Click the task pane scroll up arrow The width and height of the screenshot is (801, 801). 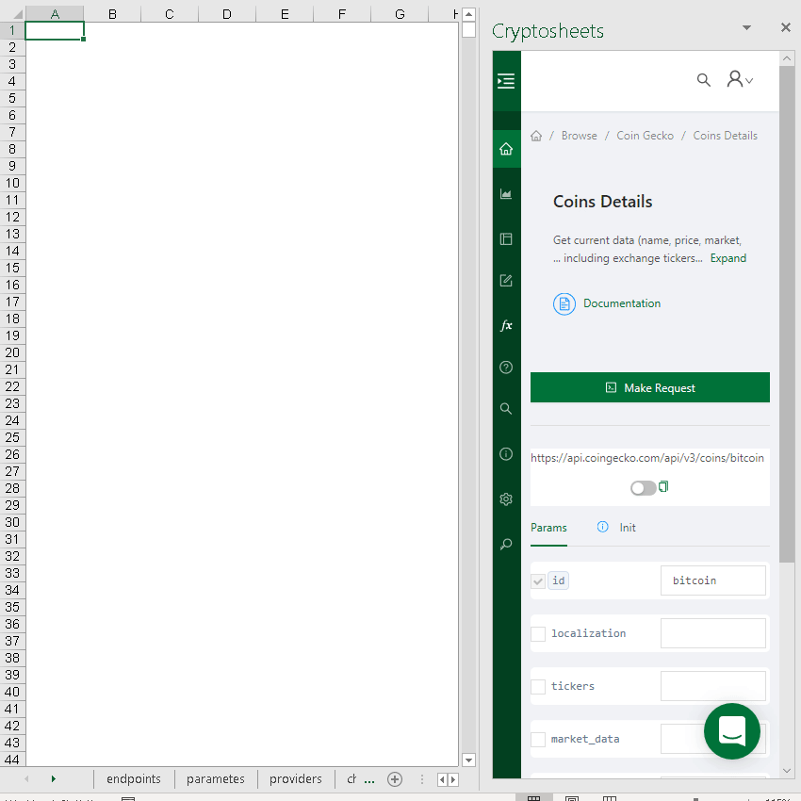click(x=787, y=58)
